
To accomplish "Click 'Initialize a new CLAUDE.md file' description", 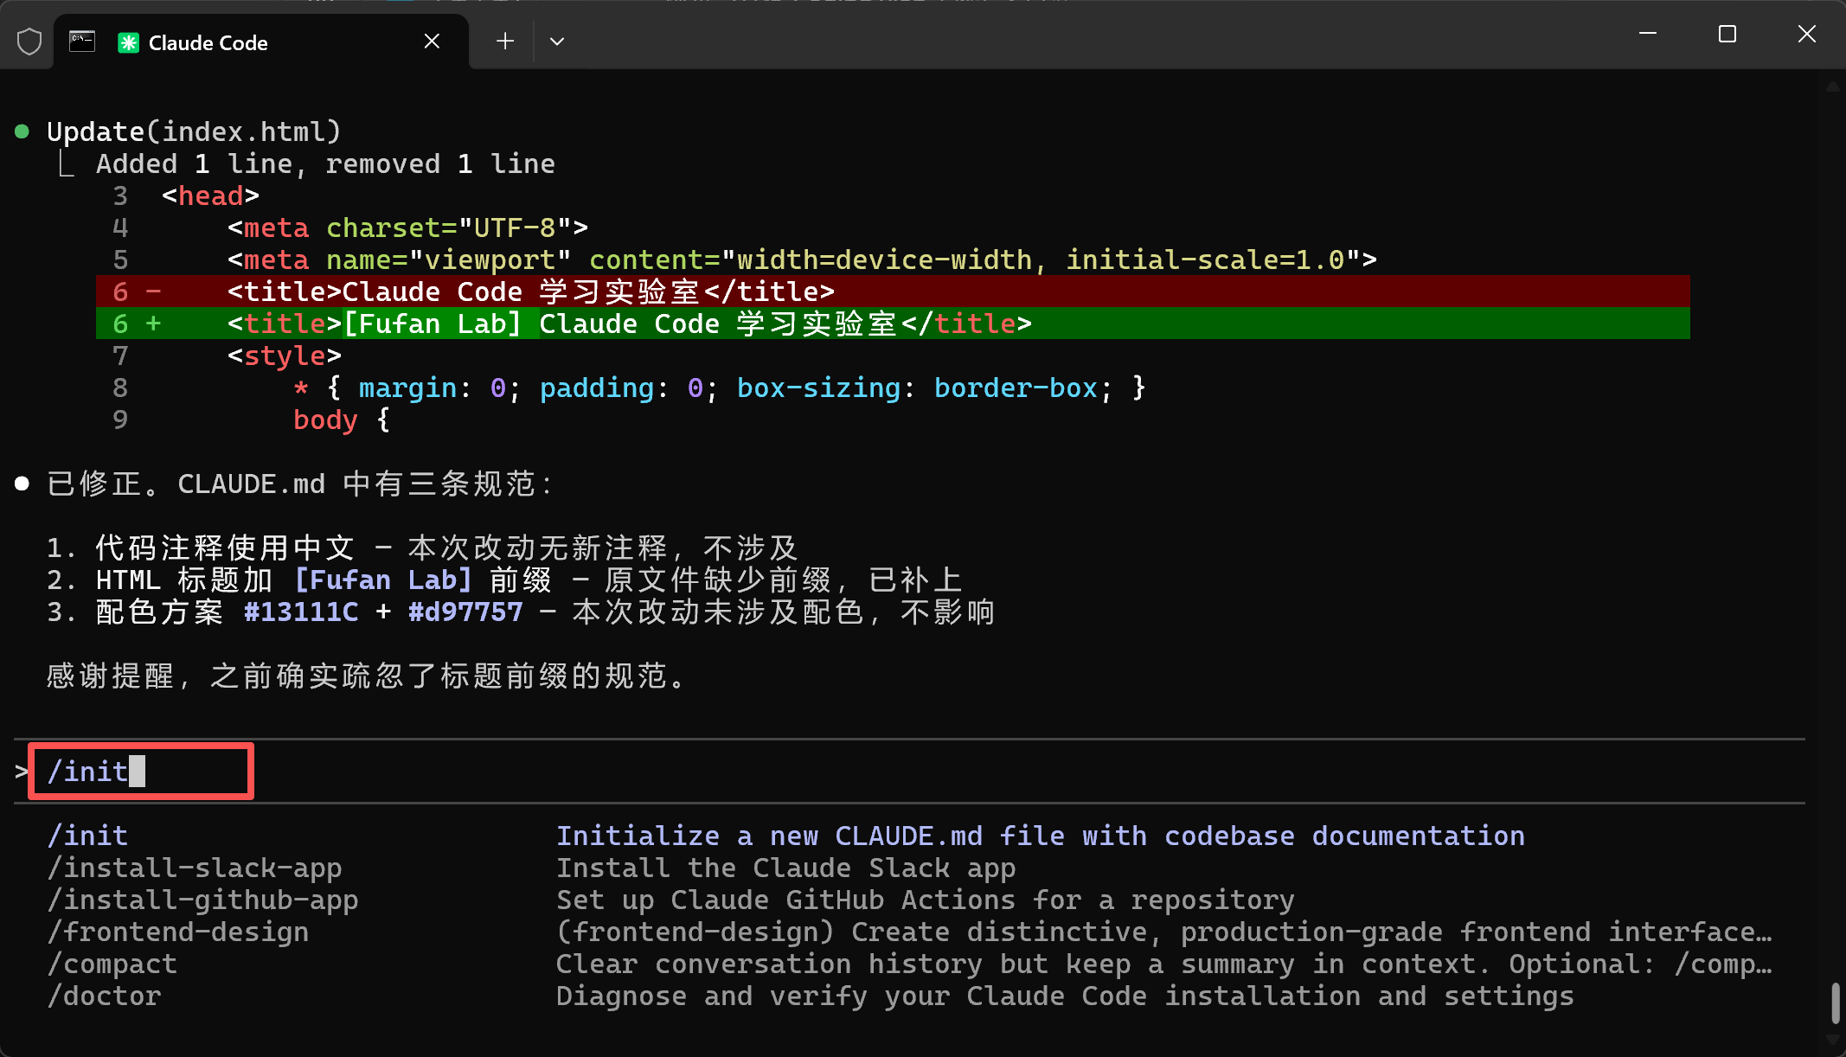I will tap(1041, 836).
